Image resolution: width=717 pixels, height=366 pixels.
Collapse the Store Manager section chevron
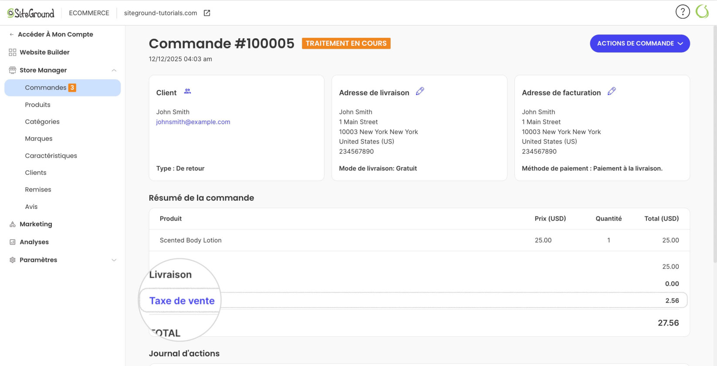click(x=114, y=70)
